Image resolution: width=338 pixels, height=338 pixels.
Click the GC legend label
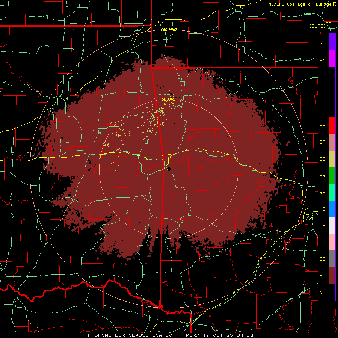(322, 259)
